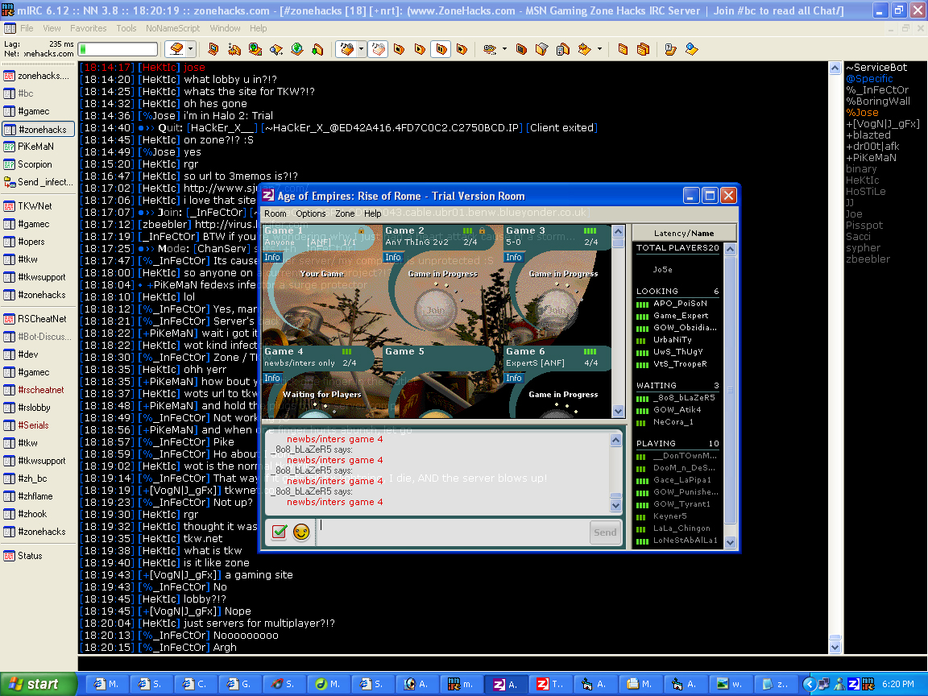Click the green lag meter bar
Screen dimensions: 928x696
click(x=118, y=49)
